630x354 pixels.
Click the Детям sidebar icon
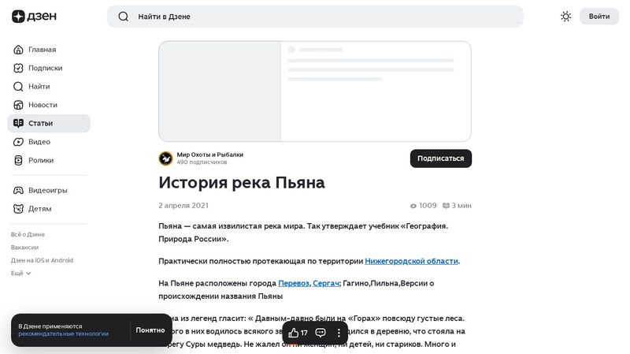tap(19, 209)
